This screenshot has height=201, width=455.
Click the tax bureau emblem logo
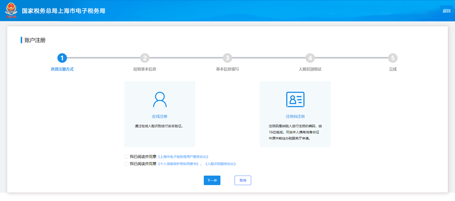10,11
